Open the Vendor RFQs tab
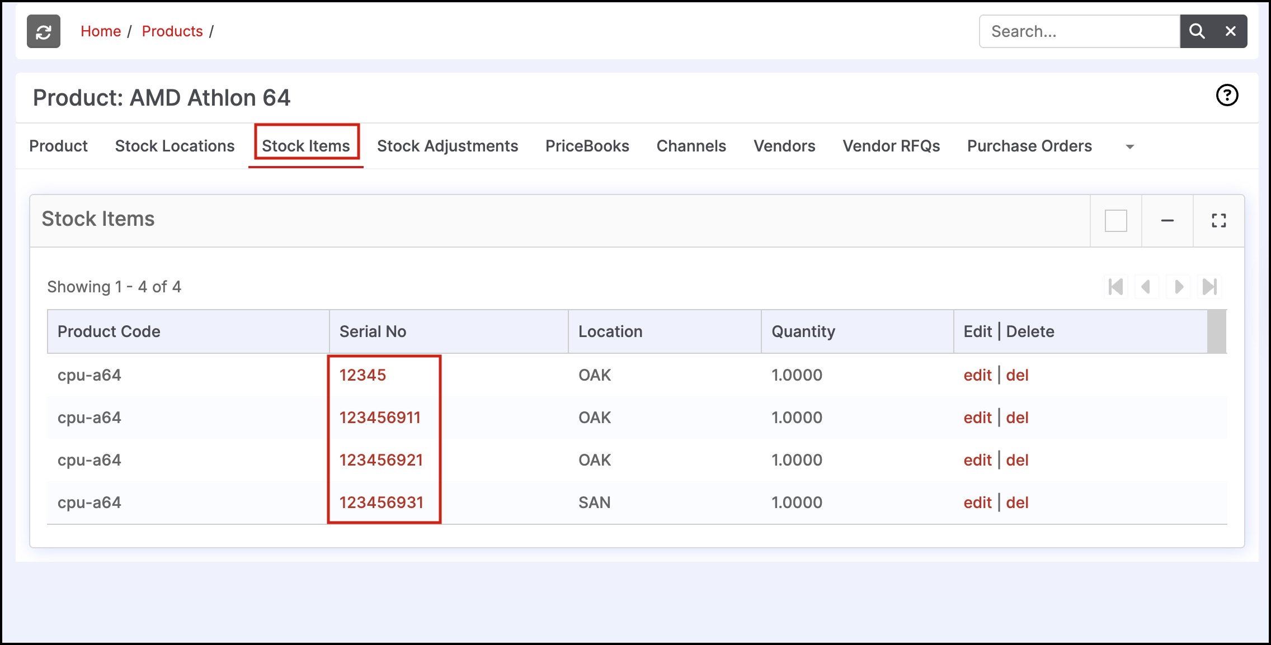The image size is (1271, 645). [891, 146]
